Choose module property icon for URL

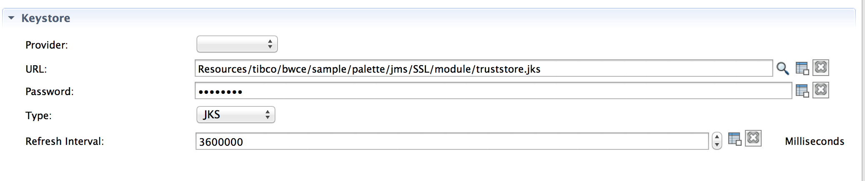coord(802,68)
